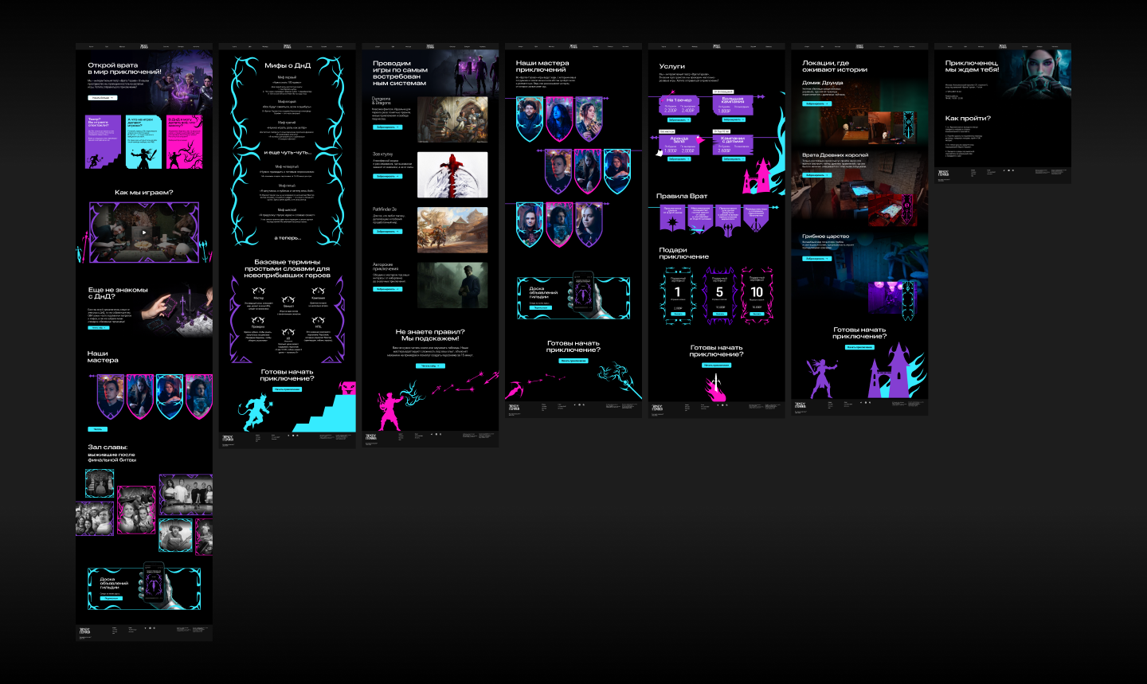
Task: Click first rule flag under 'Правила Врат'
Action: [672, 219]
